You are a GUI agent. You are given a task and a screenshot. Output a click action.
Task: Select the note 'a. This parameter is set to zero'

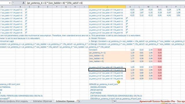click(x=115, y=36)
